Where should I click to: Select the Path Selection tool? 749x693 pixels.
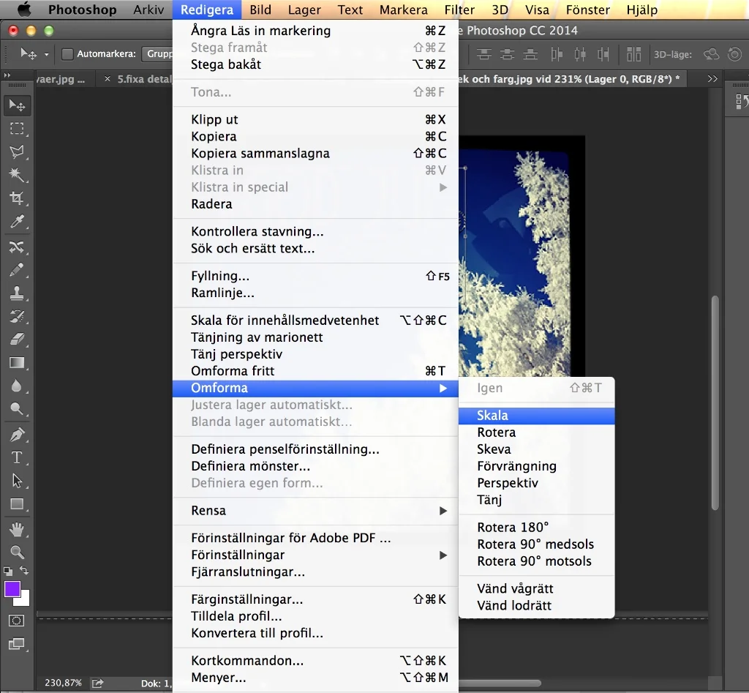click(18, 480)
